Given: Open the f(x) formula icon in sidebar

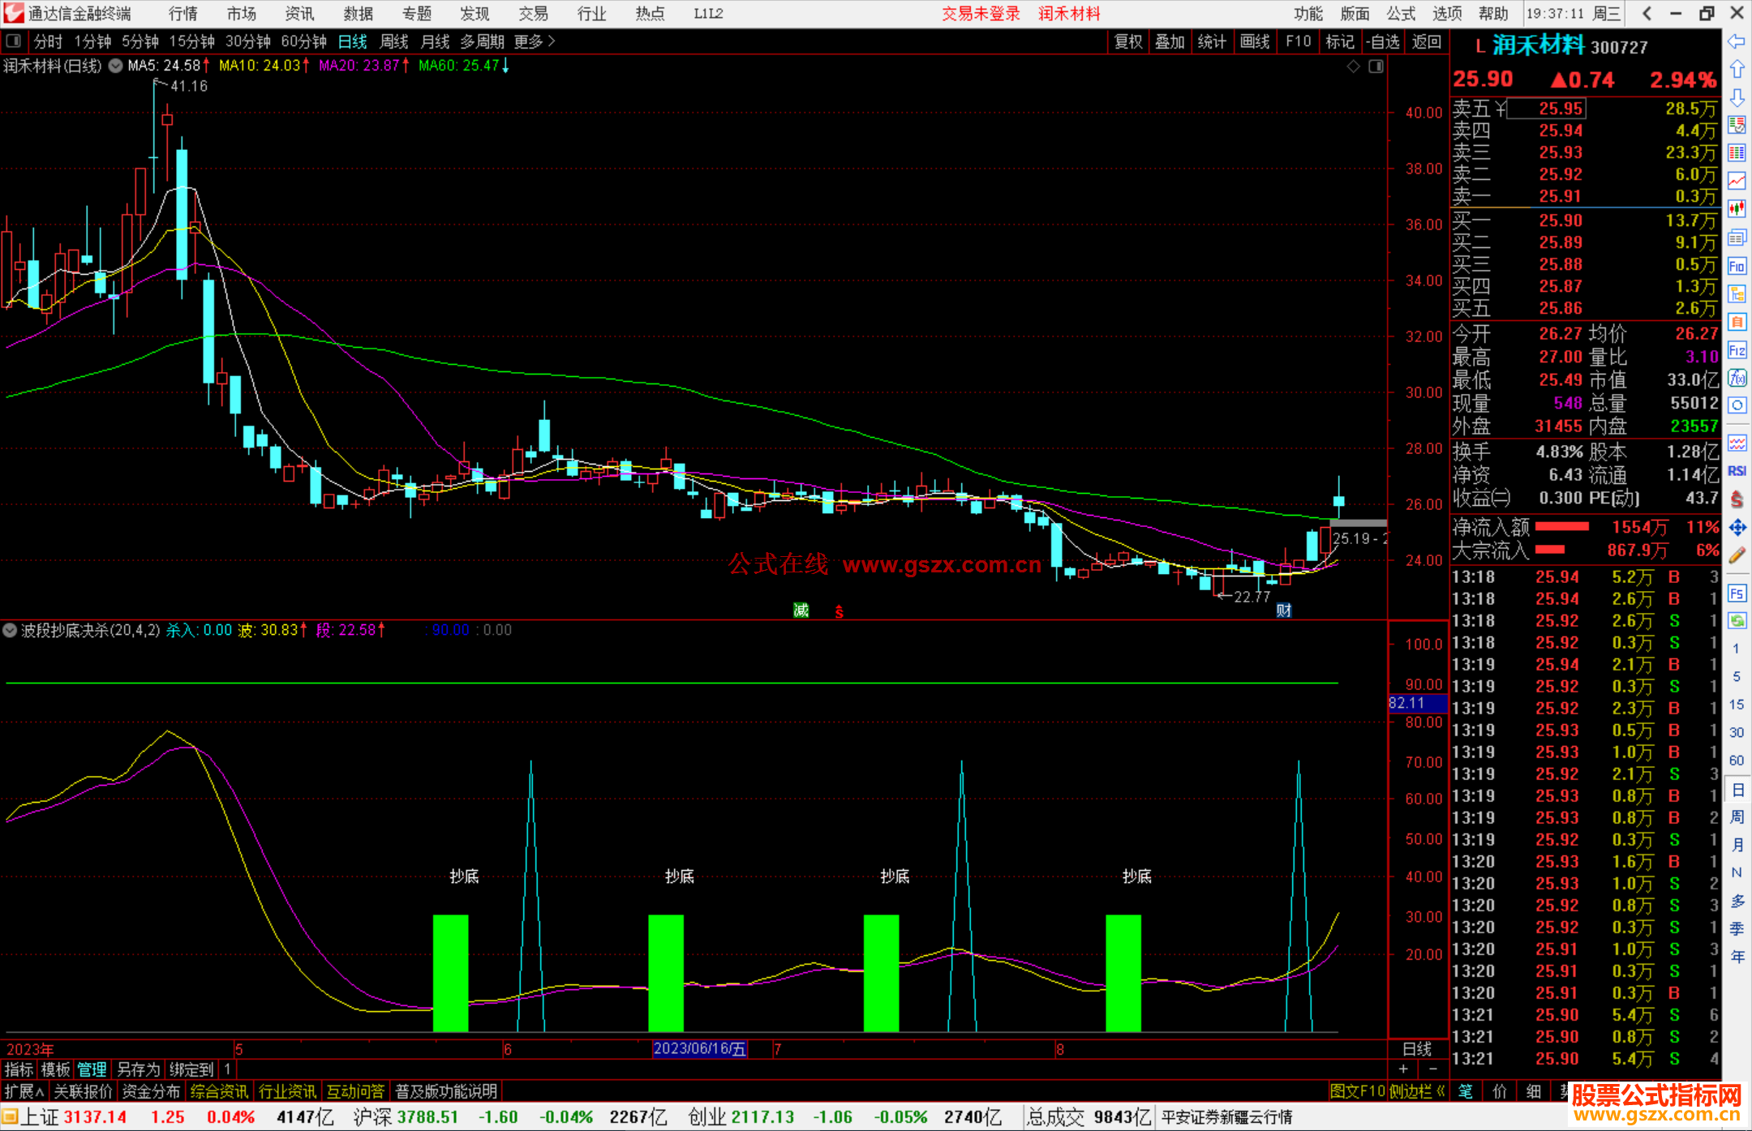Looking at the screenshot, I should (x=1737, y=378).
